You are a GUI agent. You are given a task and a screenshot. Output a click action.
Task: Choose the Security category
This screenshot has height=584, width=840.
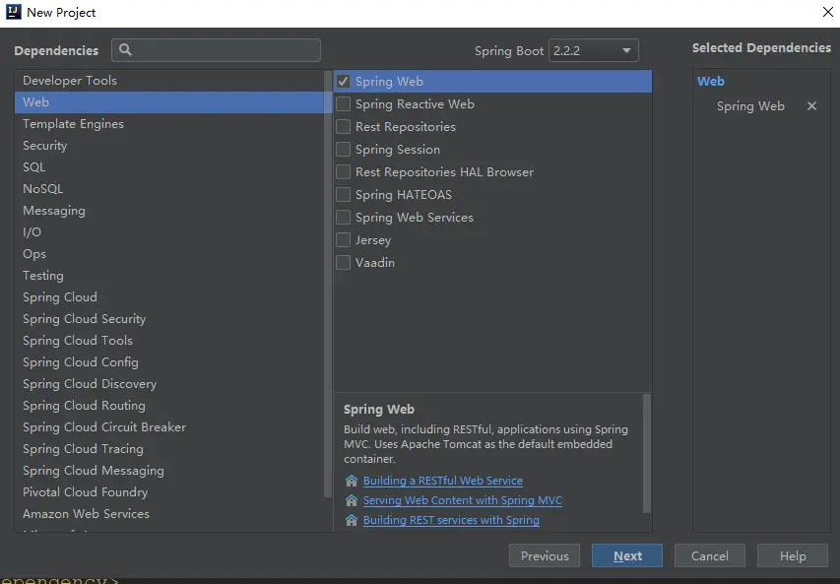tap(169, 145)
